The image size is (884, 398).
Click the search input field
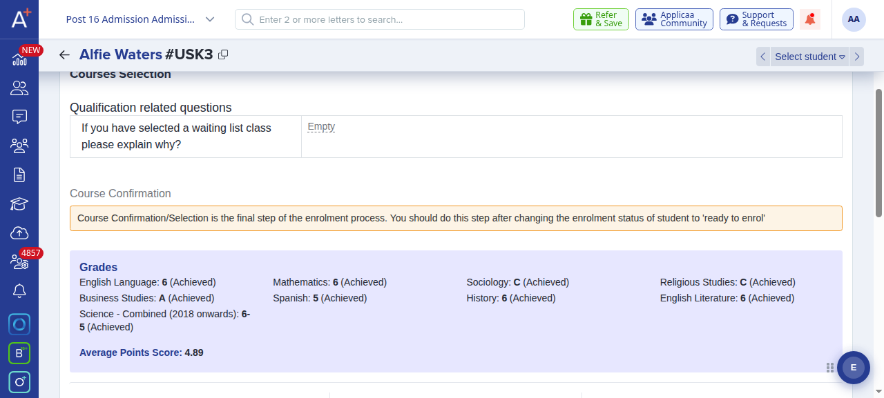(380, 19)
